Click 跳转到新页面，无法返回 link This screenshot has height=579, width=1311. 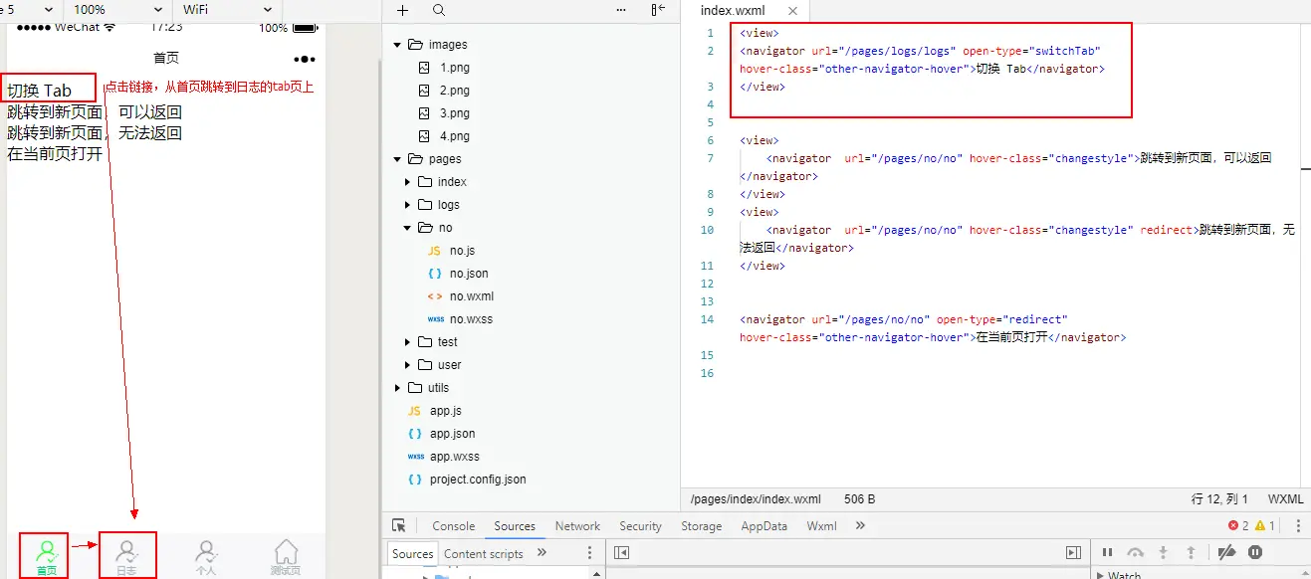pos(95,133)
